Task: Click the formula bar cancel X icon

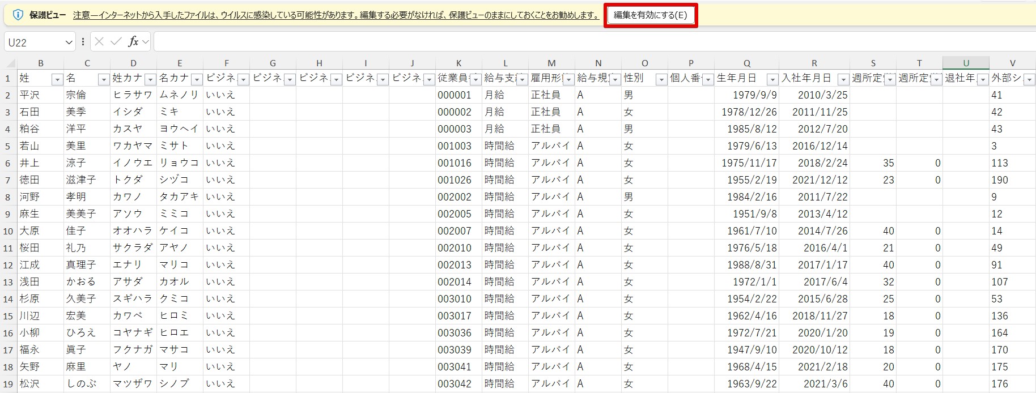Action: pyautogui.click(x=99, y=41)
